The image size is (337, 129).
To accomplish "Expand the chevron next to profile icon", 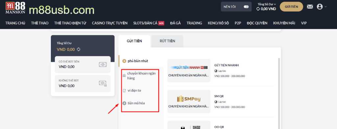I will pos(325,7).
